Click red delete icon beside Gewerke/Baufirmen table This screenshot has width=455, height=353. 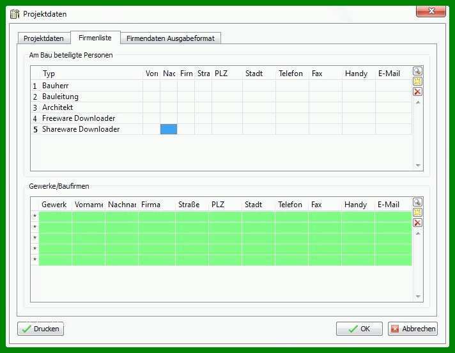417,223
